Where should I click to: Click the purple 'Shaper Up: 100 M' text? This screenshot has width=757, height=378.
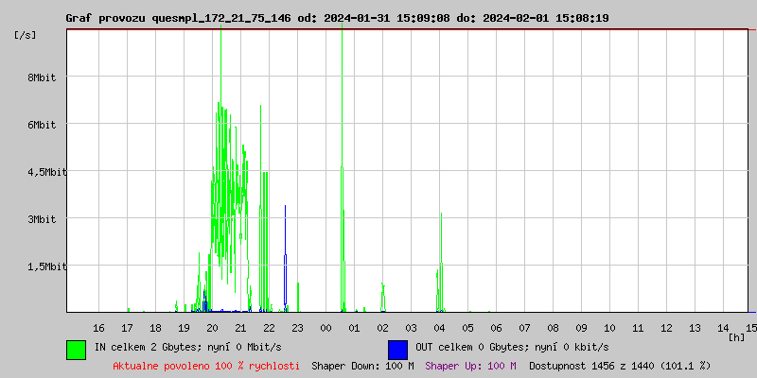coord(470,366)
